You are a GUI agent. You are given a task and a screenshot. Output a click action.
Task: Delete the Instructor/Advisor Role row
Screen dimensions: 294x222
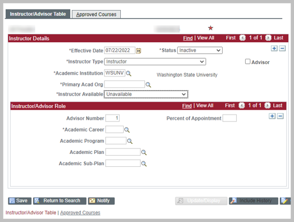pos(280,116)
